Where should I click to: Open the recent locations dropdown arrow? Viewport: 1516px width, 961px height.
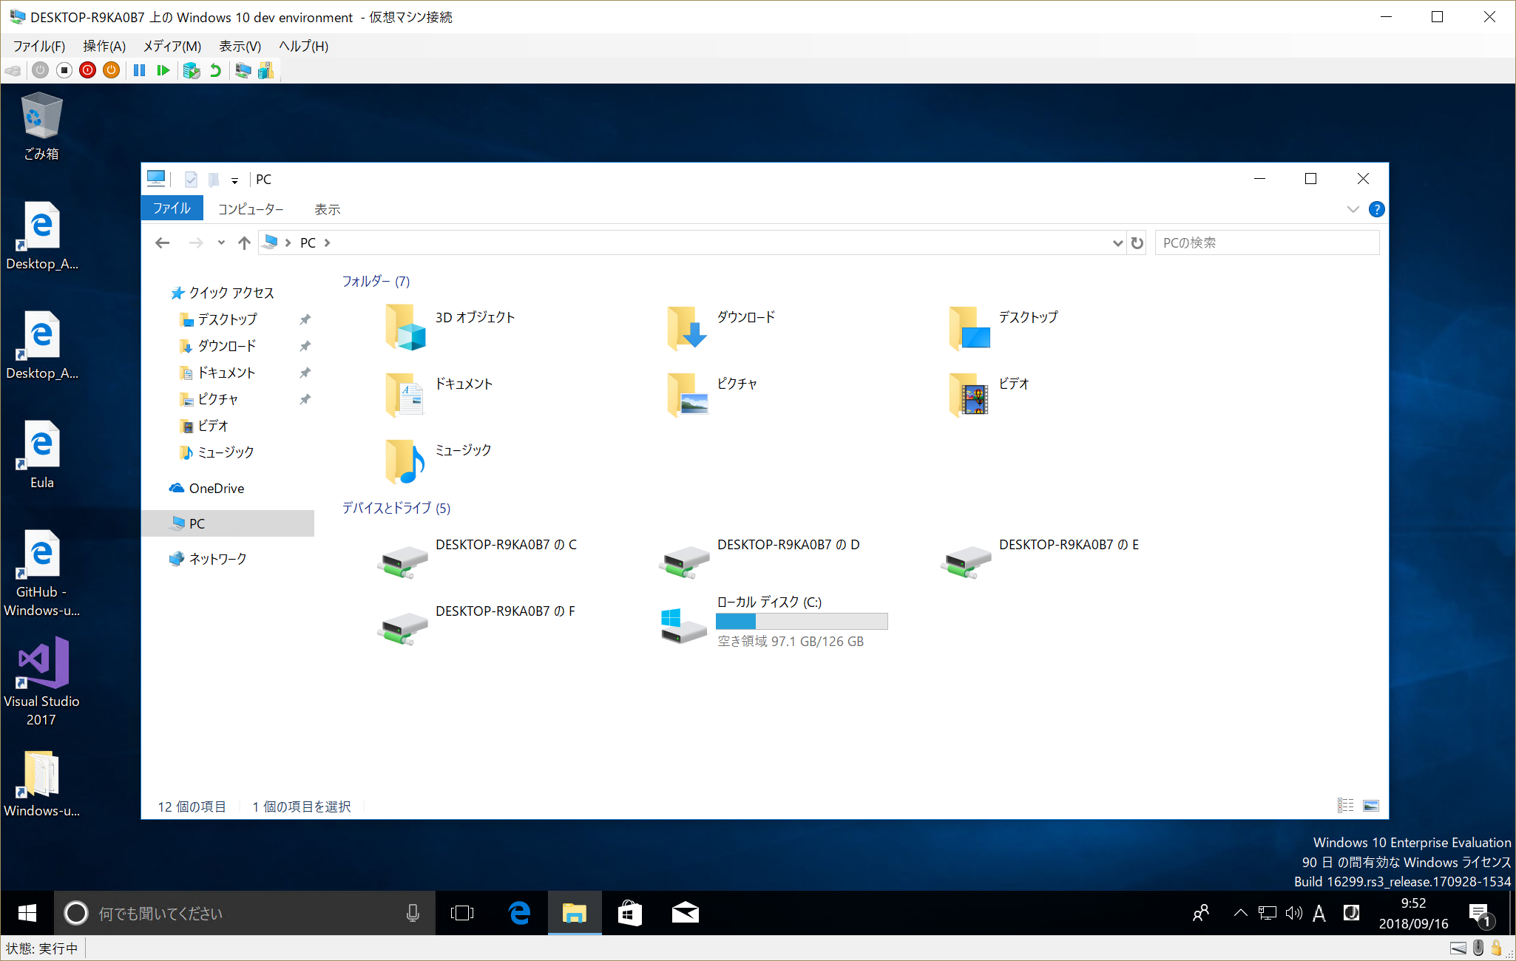click(221, 242)
